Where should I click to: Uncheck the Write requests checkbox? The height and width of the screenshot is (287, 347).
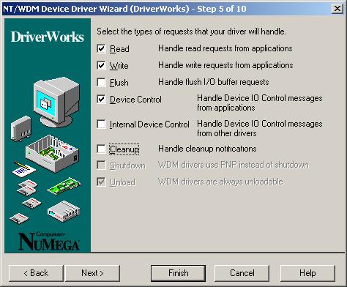coord(101,65)
